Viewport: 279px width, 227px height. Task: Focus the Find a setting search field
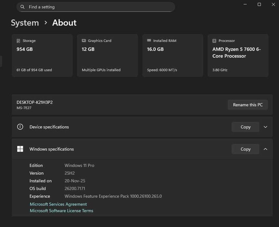click(x=97, y=7)
